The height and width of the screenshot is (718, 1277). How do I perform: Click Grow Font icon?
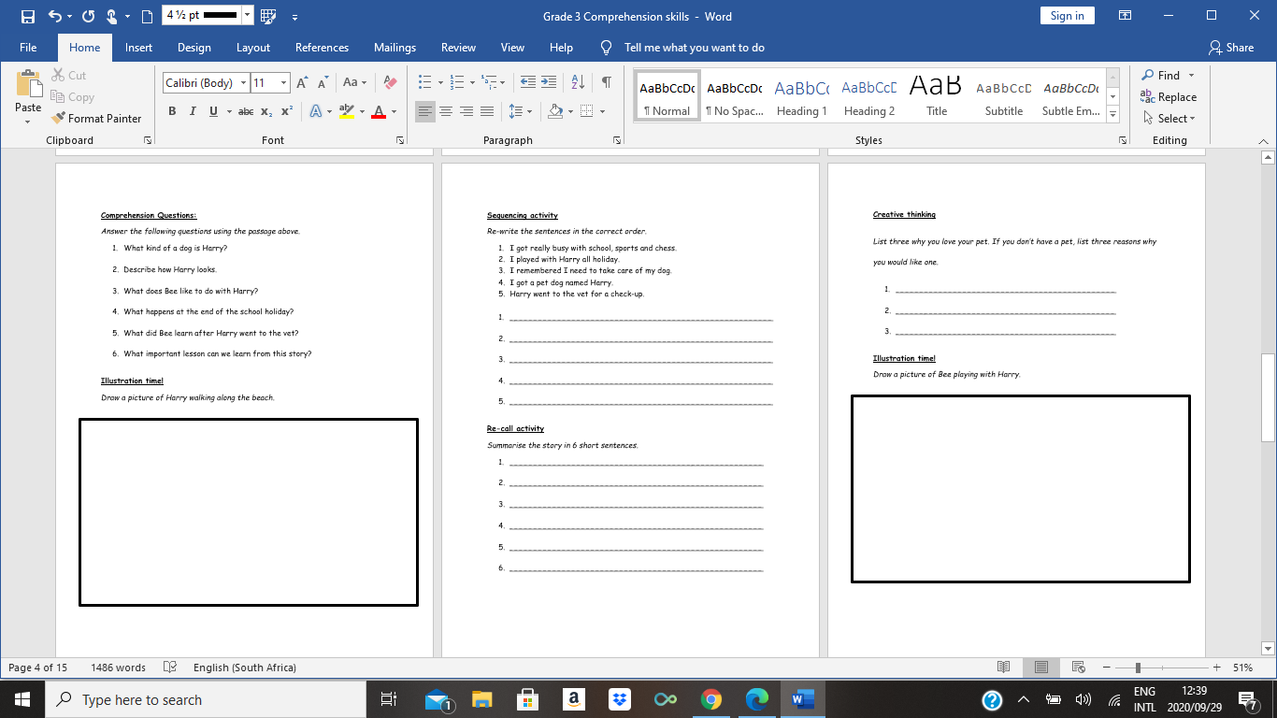click(302, 83)
